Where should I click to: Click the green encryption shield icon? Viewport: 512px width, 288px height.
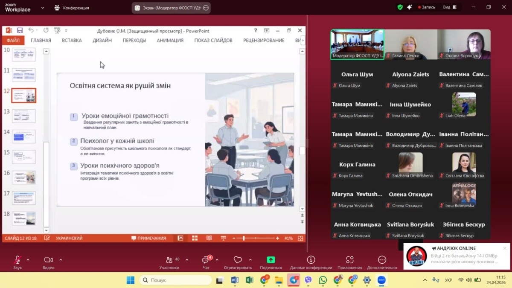(400, 7)
